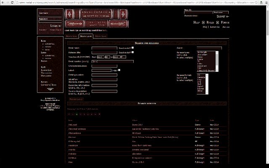Open the 'Mind Lost' album result
This screenshot has height=168, width=269.
click(137, 133)
